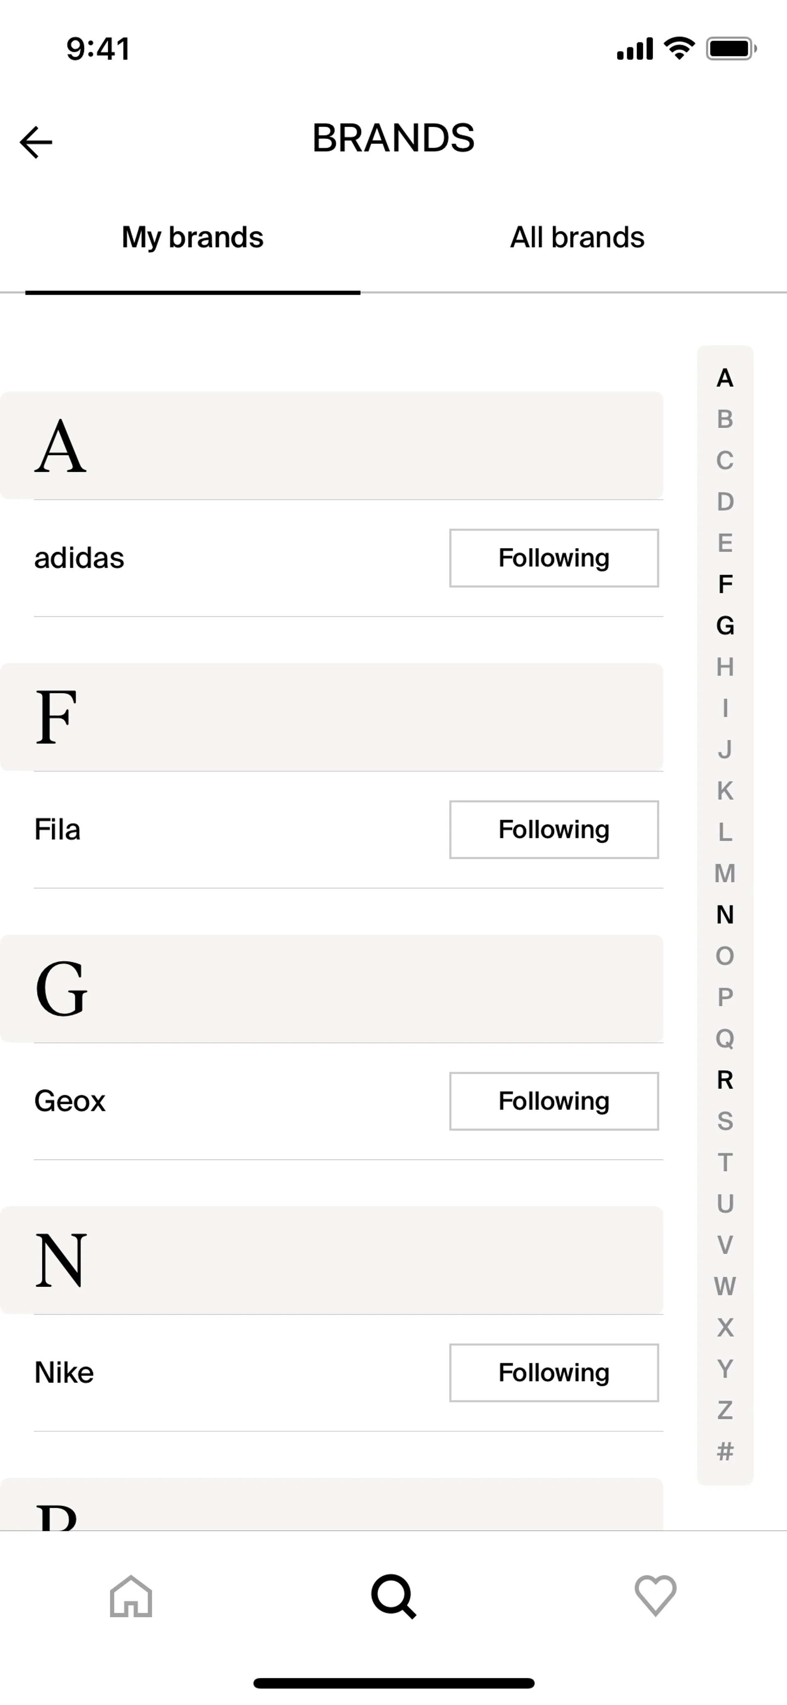Toggle Following for Geox
This screenshot has width=787, height=1705.
pos(553,1101)
